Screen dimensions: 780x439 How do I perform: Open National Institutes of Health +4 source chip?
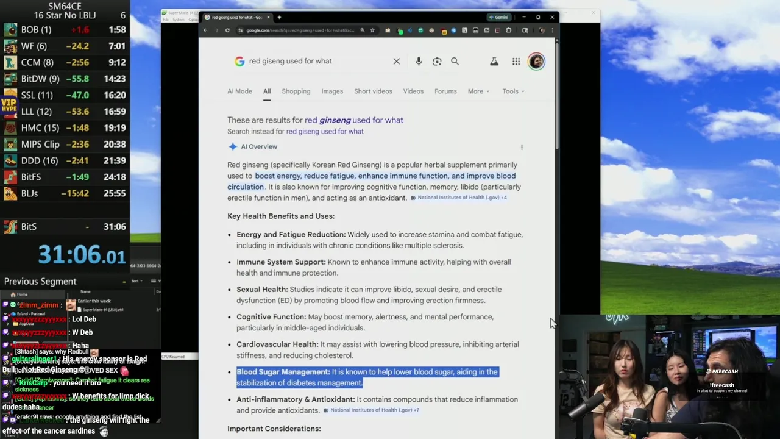459,198
